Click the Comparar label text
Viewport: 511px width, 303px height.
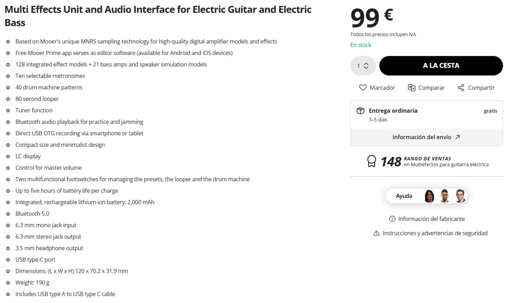tap(431, 88)
